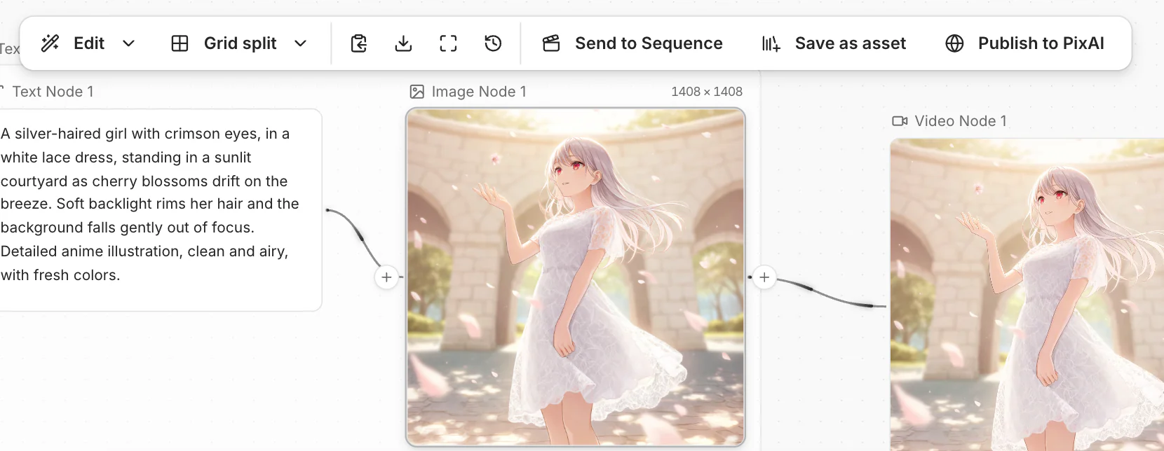Click the Video Node 1 camera icon
The width and height of the screenshot is (1164, 451).
(900, 121)
